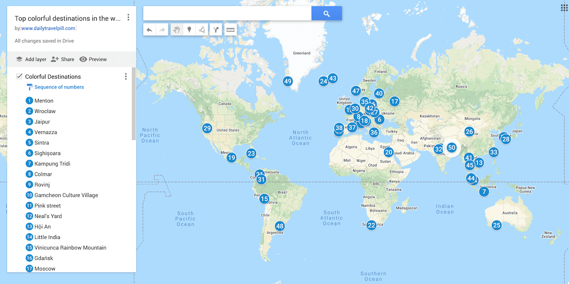Open the www.dailytravelpill.com link
Viewport: 569px width, 284px height.
(48, 28)
